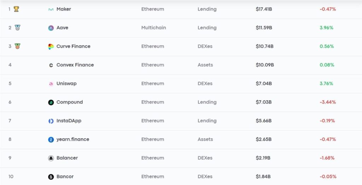Click the Aave ghost logo icon

[51, 28]
